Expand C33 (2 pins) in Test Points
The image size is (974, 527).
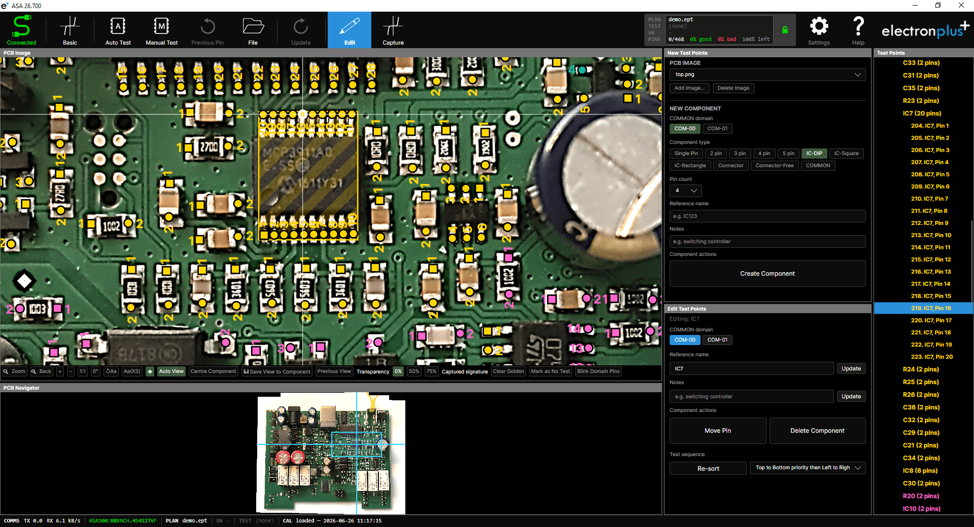921,63
